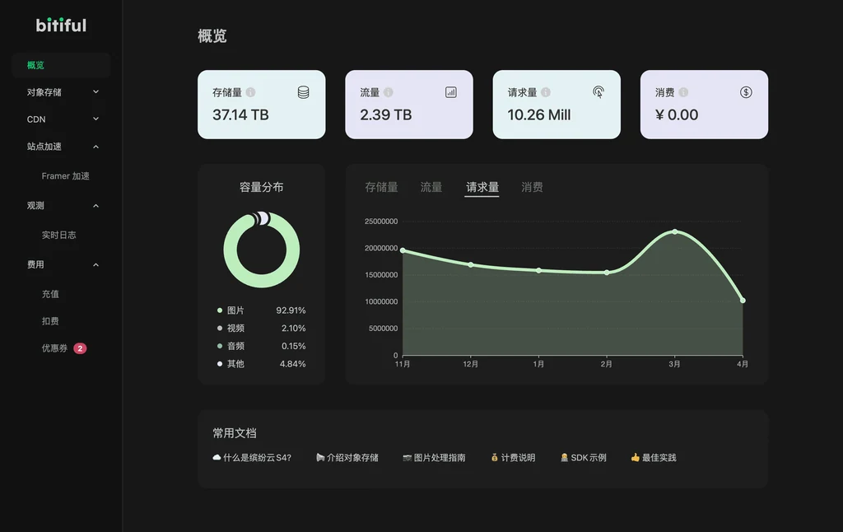Click info icon next to 请求量
This screenshot has height=532, width=843.
tap(546, 93)
